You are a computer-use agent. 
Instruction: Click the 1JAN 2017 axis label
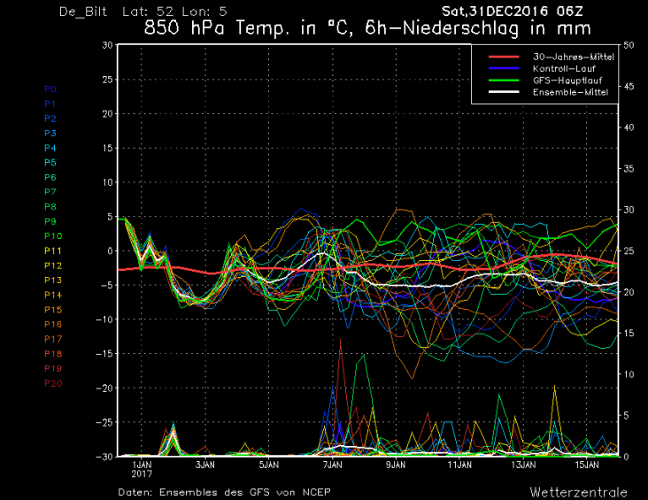142,468
